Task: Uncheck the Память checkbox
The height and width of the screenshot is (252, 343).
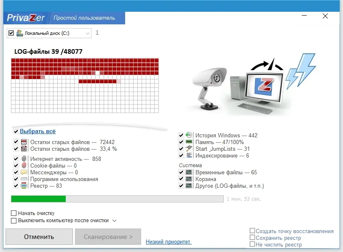Action: pos(181,142)
